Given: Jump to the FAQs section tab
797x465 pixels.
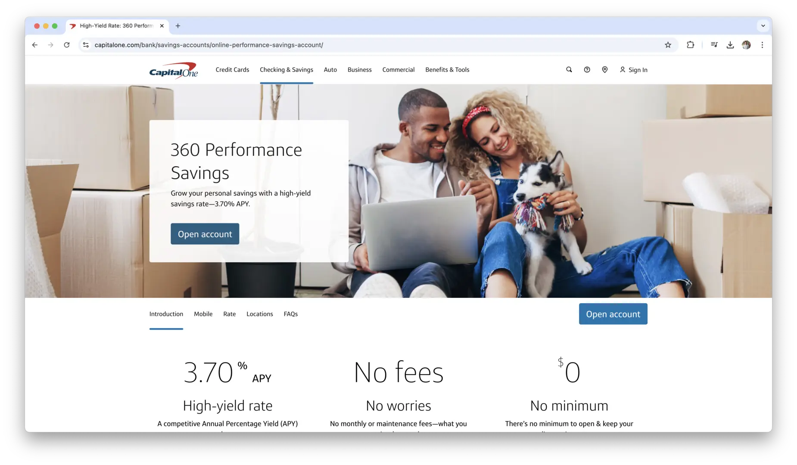Looking at the screenshot, I should point(290,314).
